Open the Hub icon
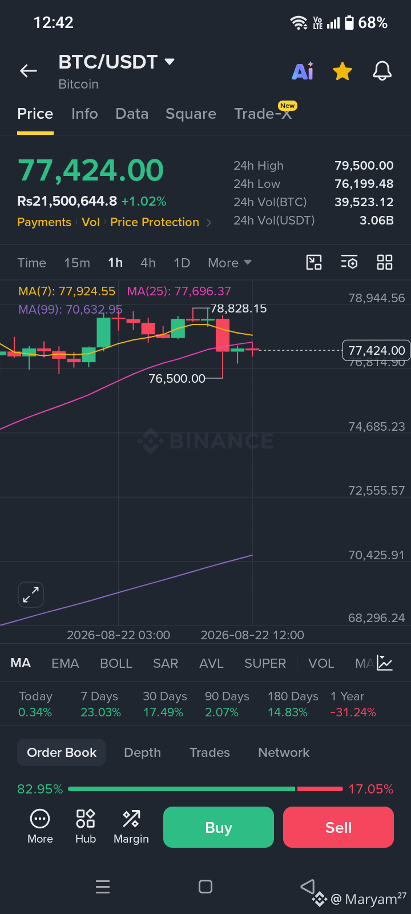The height and width of the screenshot is (914, 411). (x=86, y=827)
